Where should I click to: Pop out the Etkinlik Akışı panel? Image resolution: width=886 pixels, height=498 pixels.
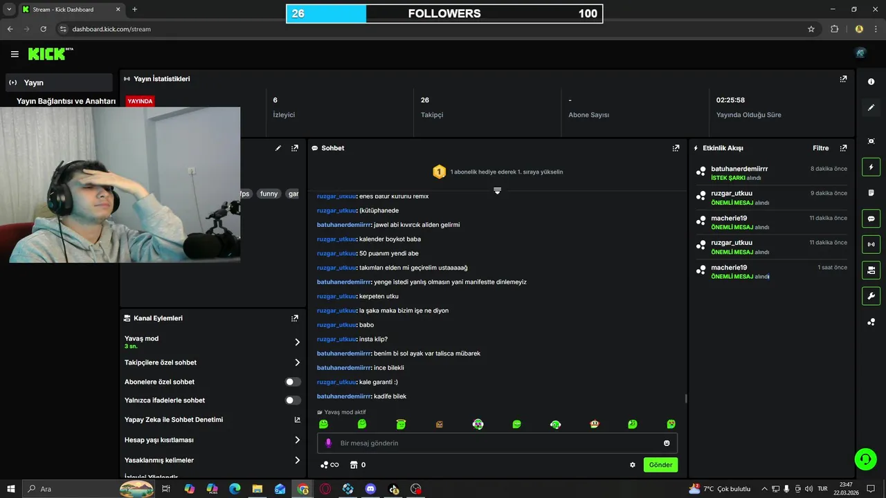[x=843, y=148]
